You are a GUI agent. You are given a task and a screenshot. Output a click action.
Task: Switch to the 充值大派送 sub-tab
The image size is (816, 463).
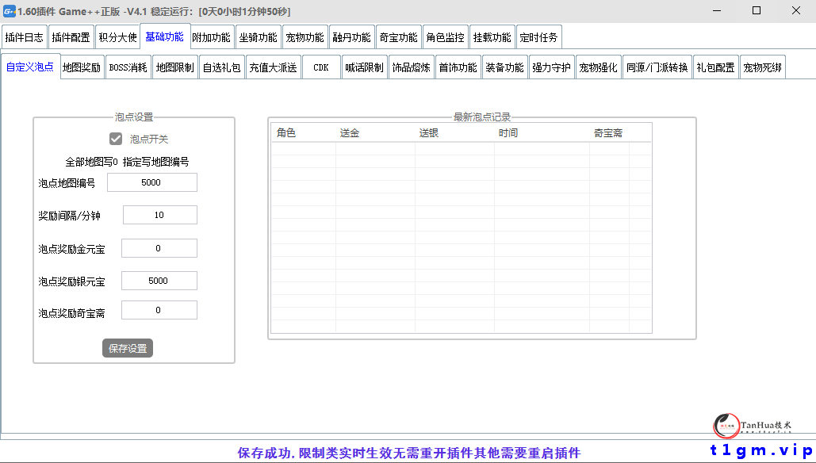pos(274,67)
